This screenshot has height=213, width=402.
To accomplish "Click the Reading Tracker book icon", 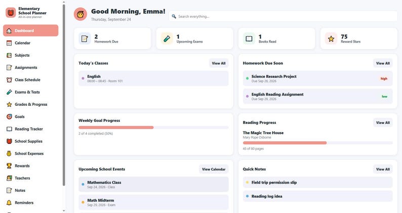I will click(x=9, y=129).
